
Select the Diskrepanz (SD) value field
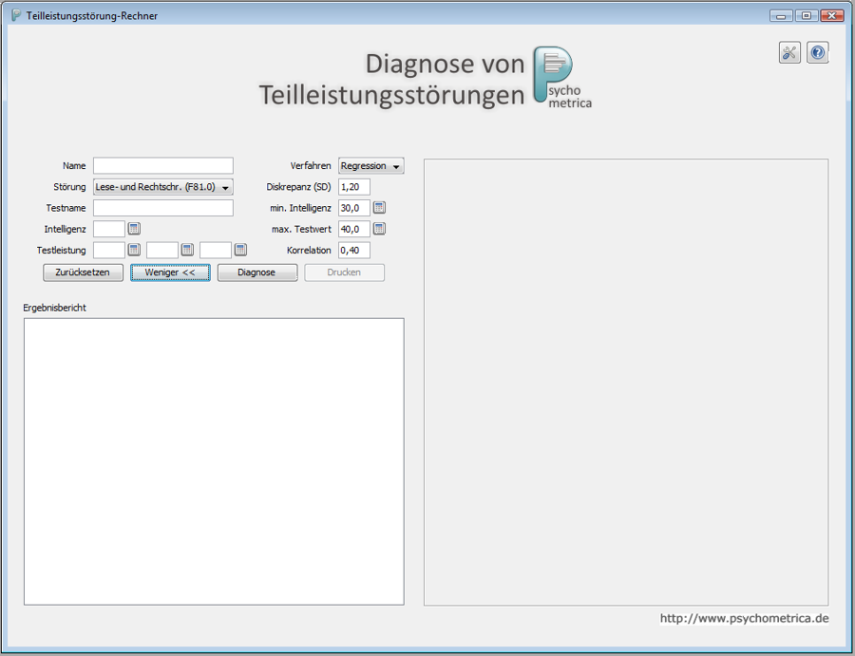(x=353, y=187)
